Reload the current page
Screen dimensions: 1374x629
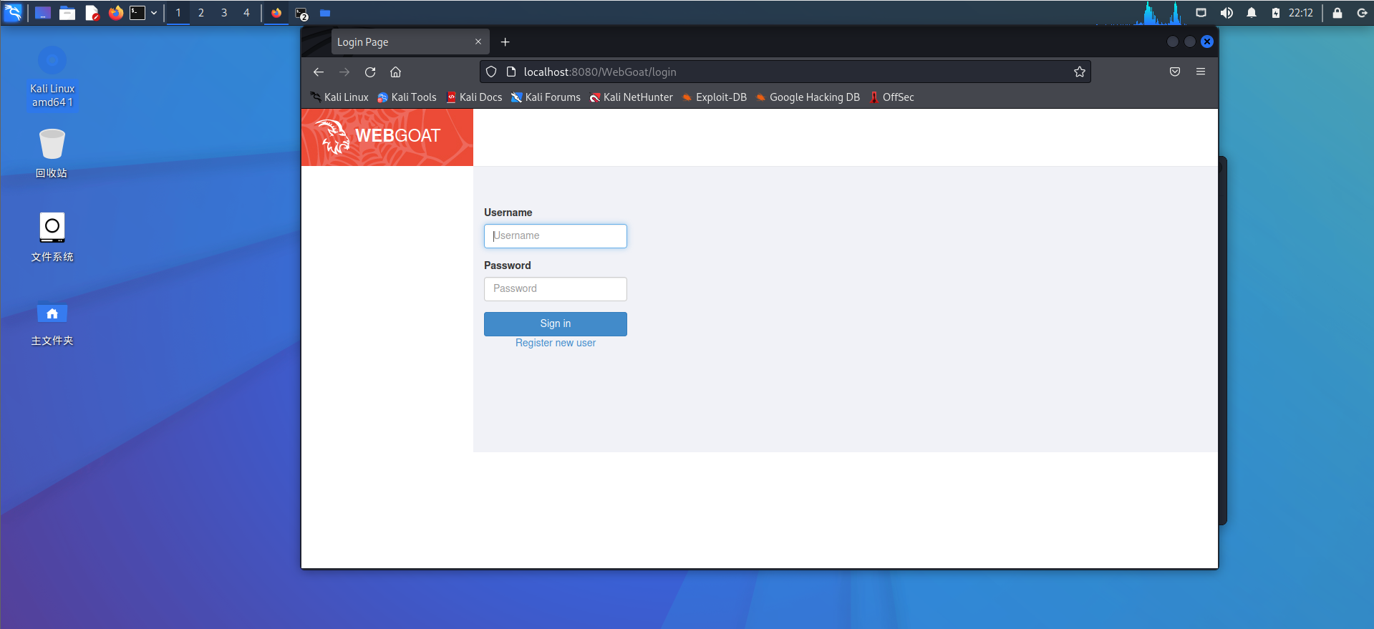pos(370,72)
